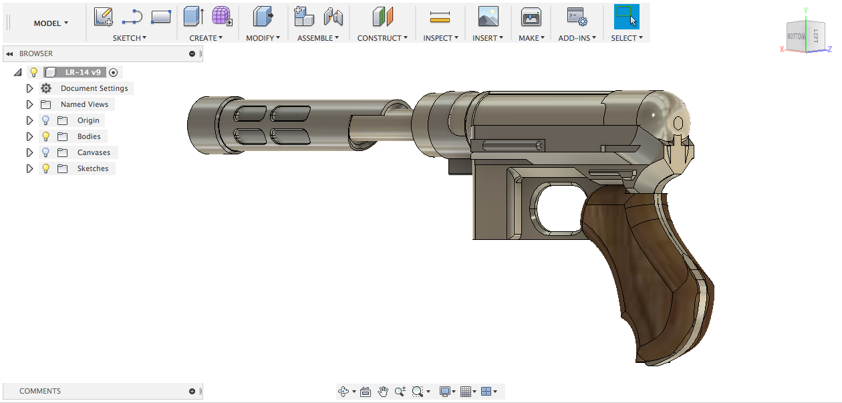This screenshot has height=403, width=842.
Task: Open the CONSTRUCT menu
Action: [383, 38]
